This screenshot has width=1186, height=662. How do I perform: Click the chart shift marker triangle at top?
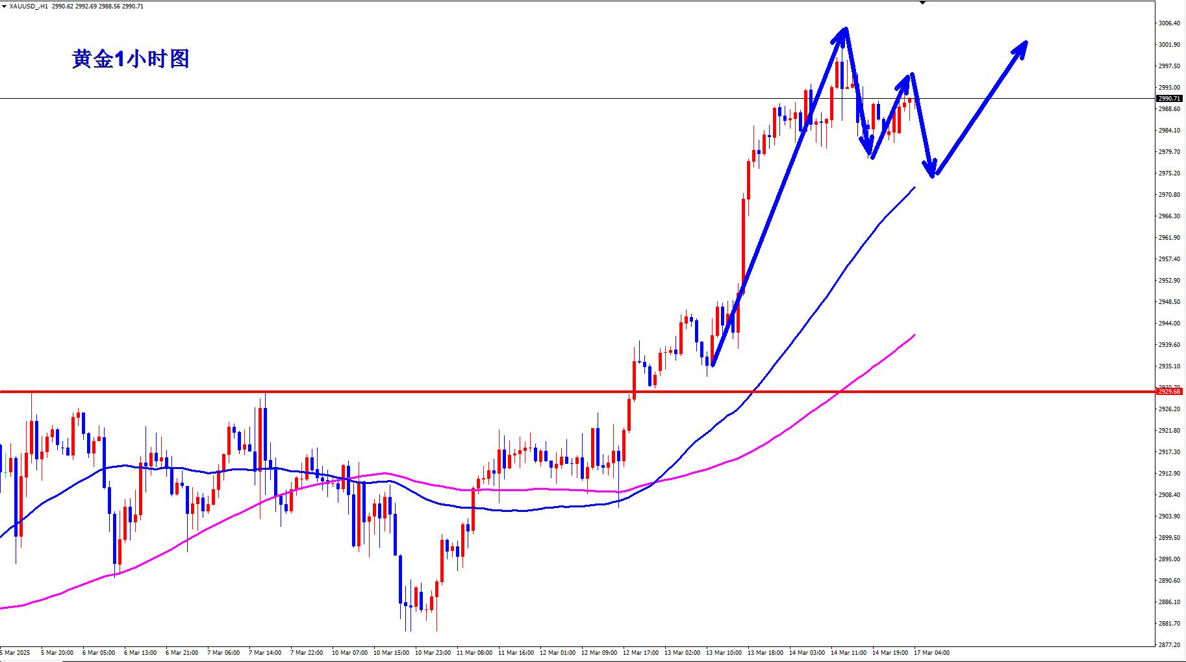(922, 3)
